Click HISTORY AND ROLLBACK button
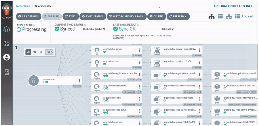Viewport: 259px width, 126px height. coord(127,16)
